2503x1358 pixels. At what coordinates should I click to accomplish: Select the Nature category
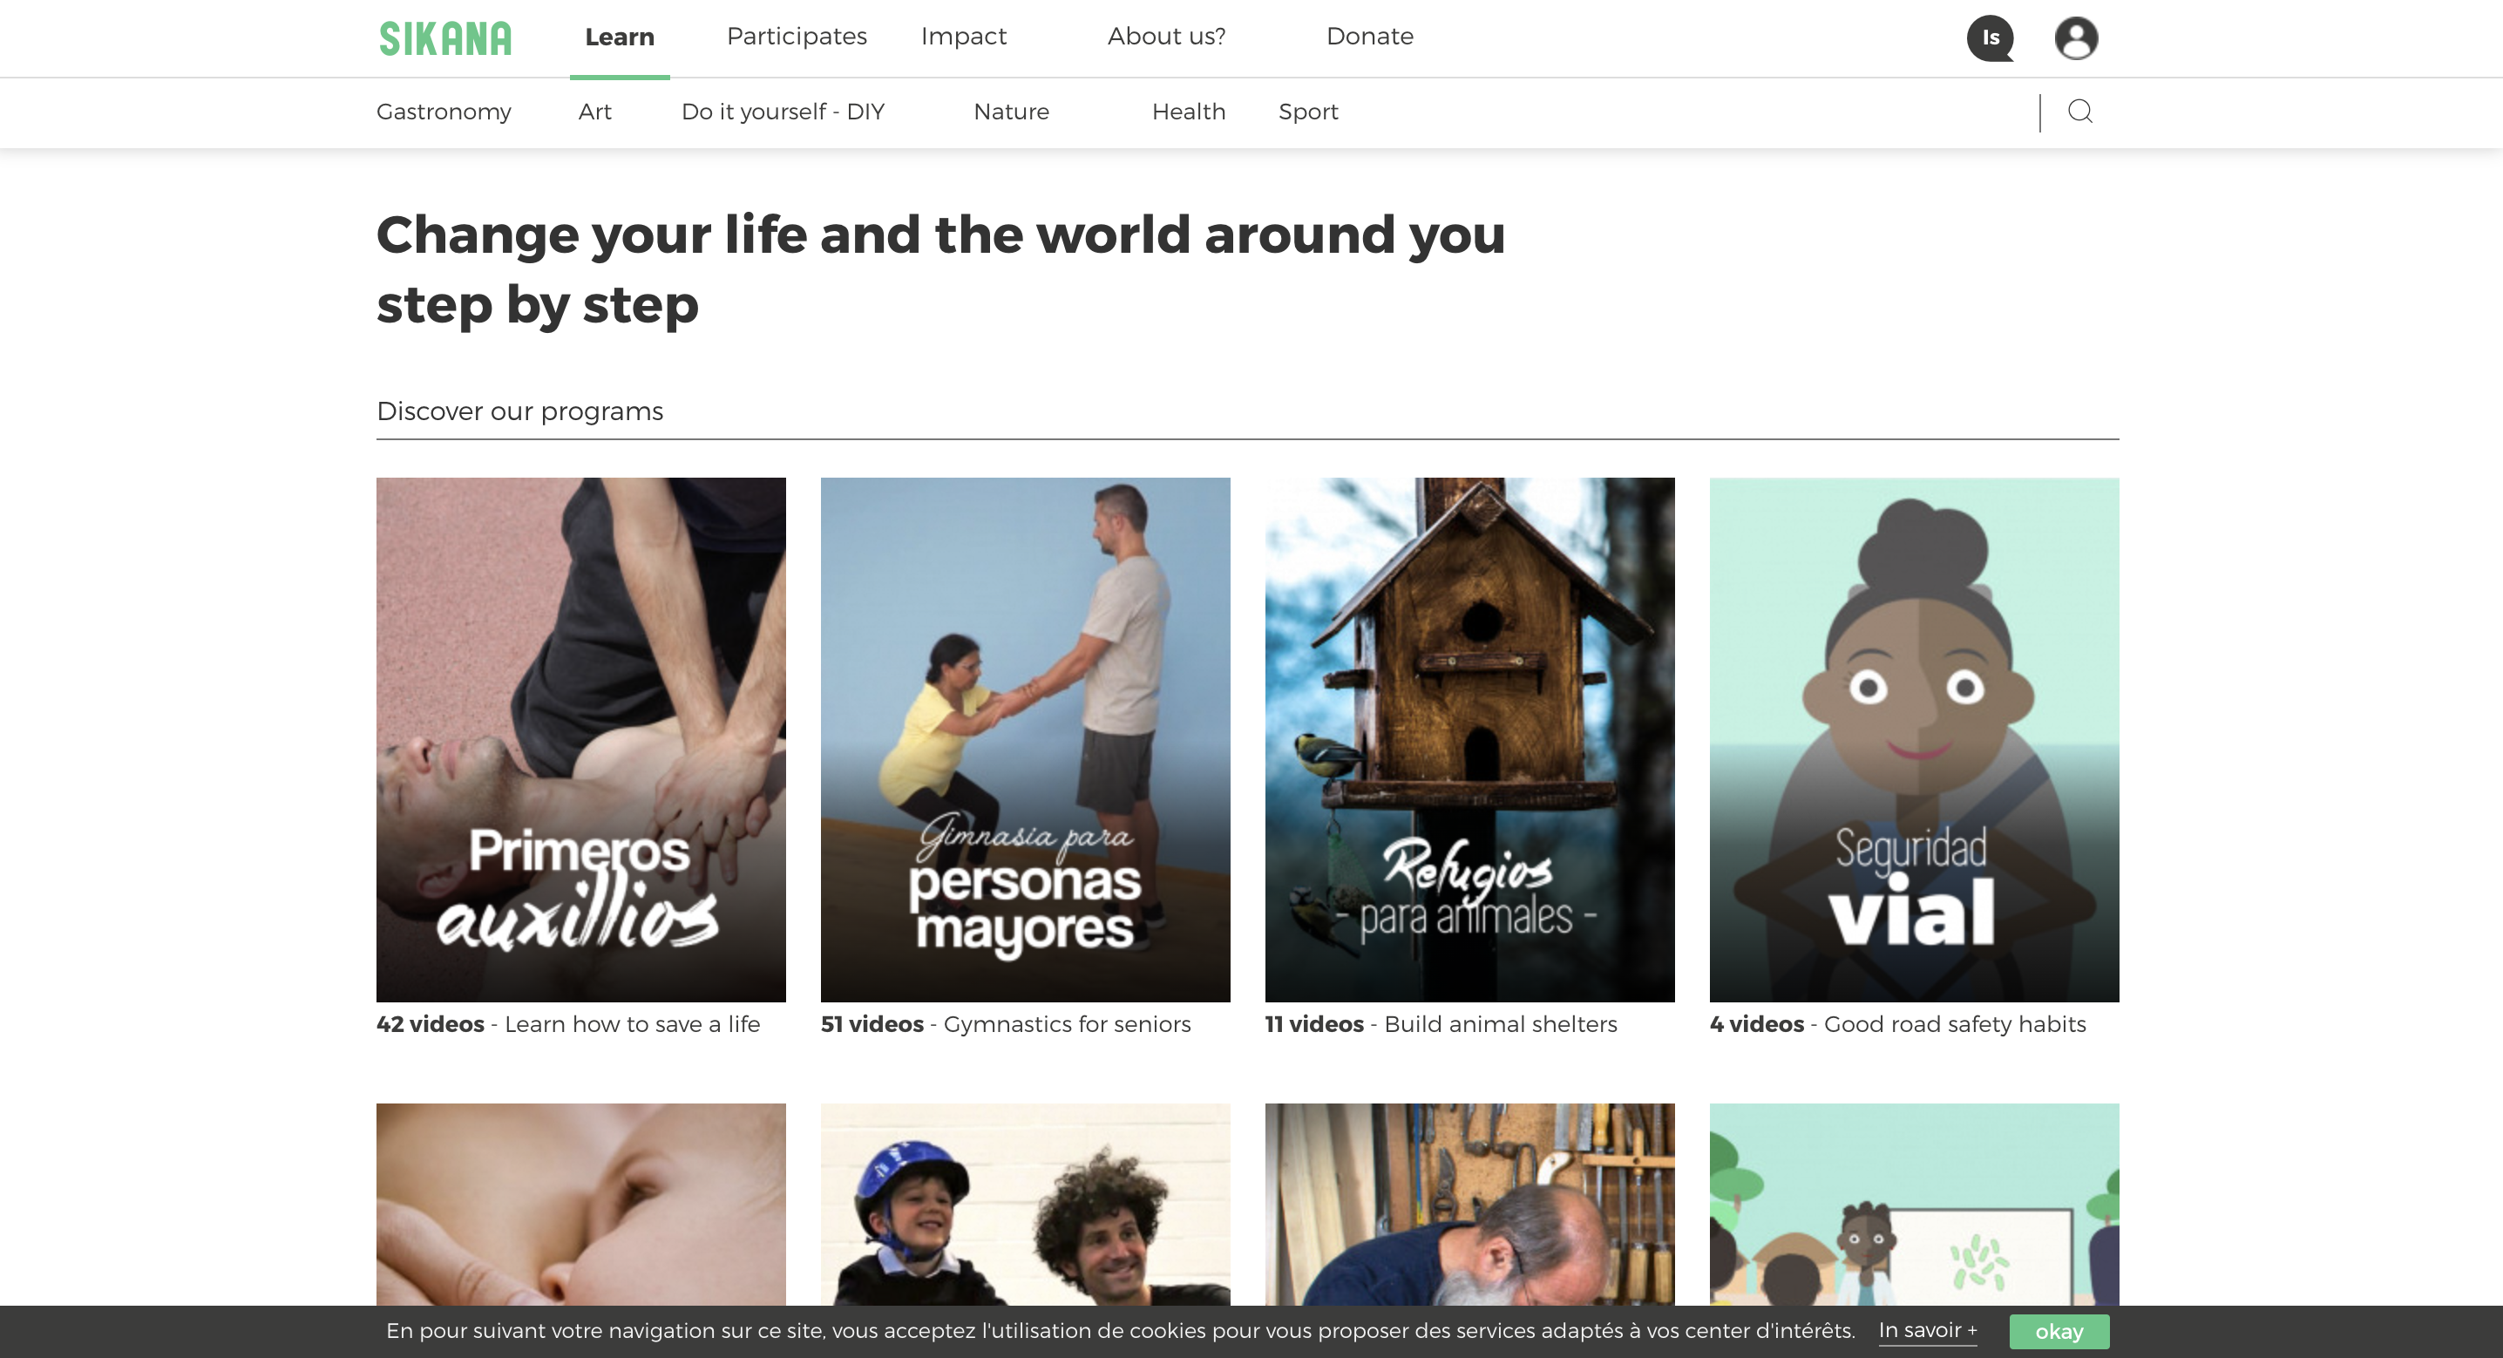tap(1011, 112)
